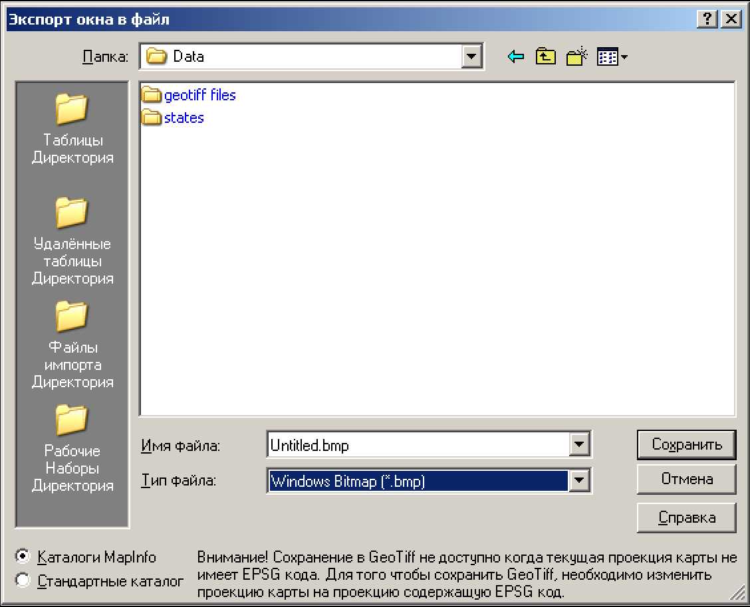Open the Рабочие Наборы Директория shortcut
Viewport: 750px width, 607px height.
pos(72,448)
